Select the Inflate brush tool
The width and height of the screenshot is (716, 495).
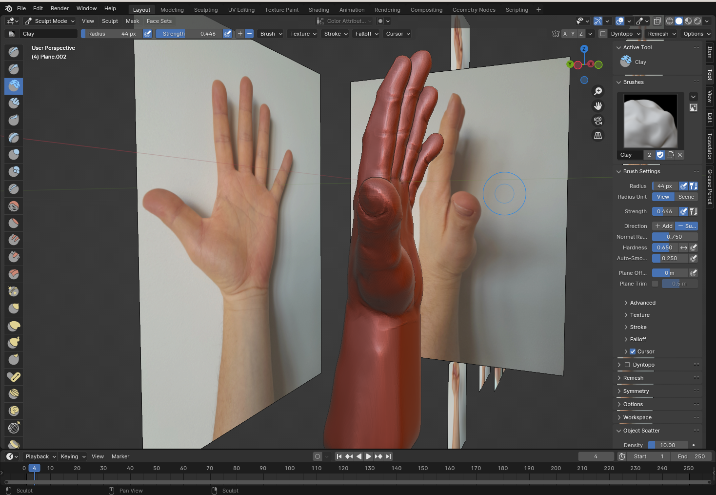pos(14,154)
